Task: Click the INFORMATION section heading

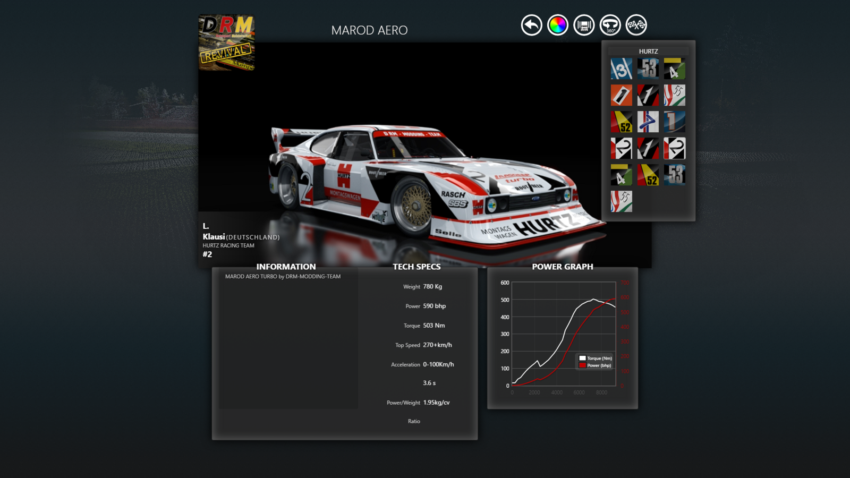Action: pos(286,267)
